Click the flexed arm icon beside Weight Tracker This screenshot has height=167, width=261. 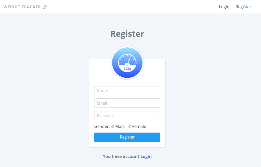point(45,7)
